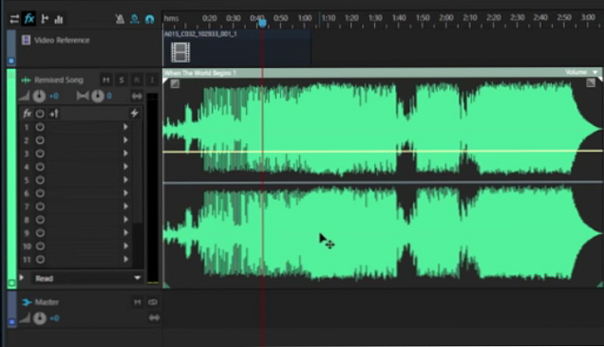This screenshot has height=347, width=604.
Task: Show the EQ track controls
Action: 59,19
